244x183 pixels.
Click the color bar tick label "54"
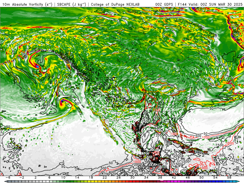click(x=215, y=178)
